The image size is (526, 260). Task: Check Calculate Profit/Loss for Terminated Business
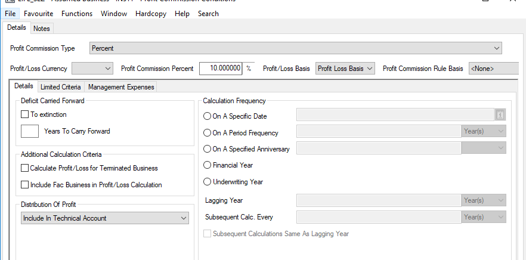click(x=25, y=168)
